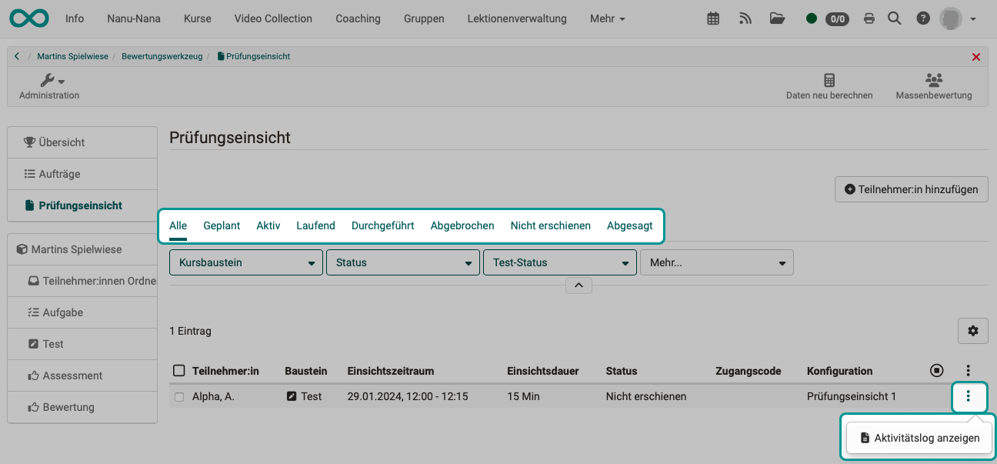Click the Teilnehmer:in hinzufügen button
997x464 pixels.
tap(911, 189)
